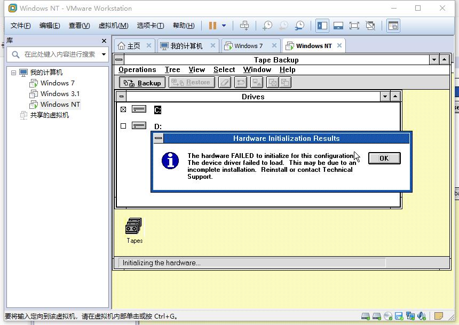Viewport: 459px width, 325px height.
Task: Click the Restore toolbar button
Action: (192, 82)
